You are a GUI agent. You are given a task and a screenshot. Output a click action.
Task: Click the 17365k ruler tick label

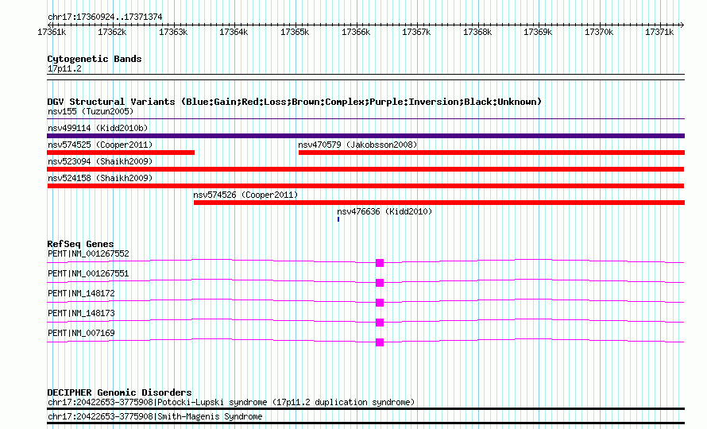point(295,32)
